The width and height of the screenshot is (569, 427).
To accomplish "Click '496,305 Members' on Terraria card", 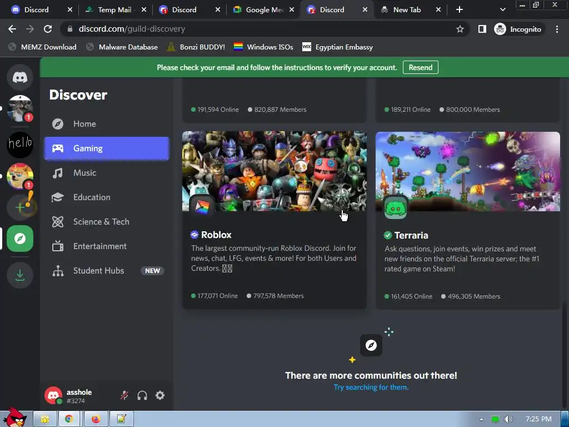I will click(x=474, y=296).
